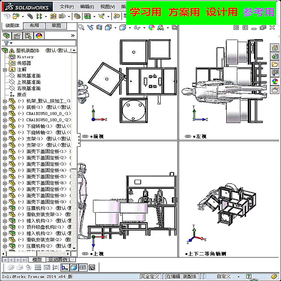
Task: Open the View Palette task pane icon
Action: [x=275, y=72]
